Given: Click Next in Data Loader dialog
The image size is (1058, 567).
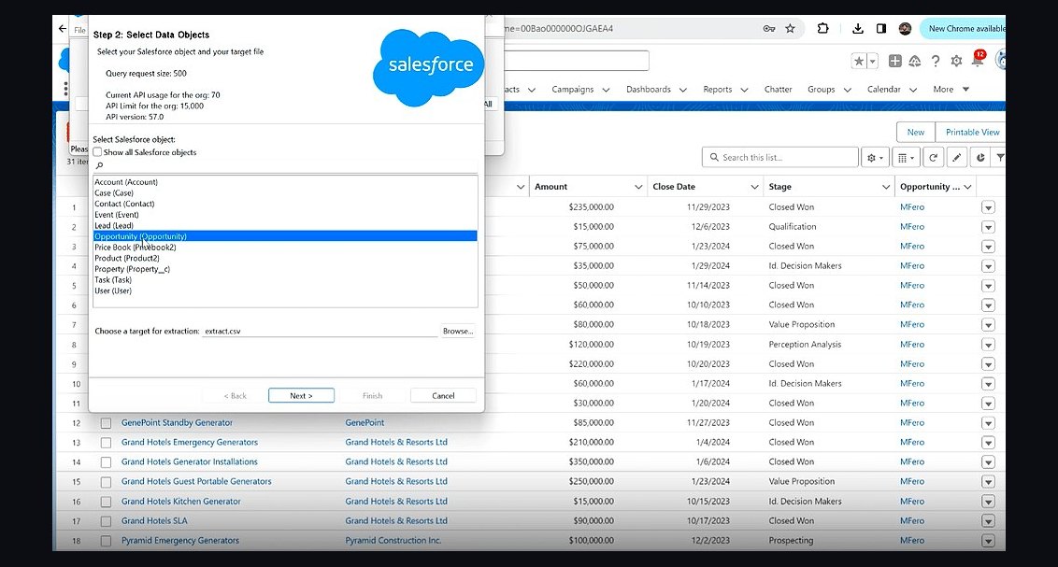Looking at the screenshot, I should [x=301, y=396].
